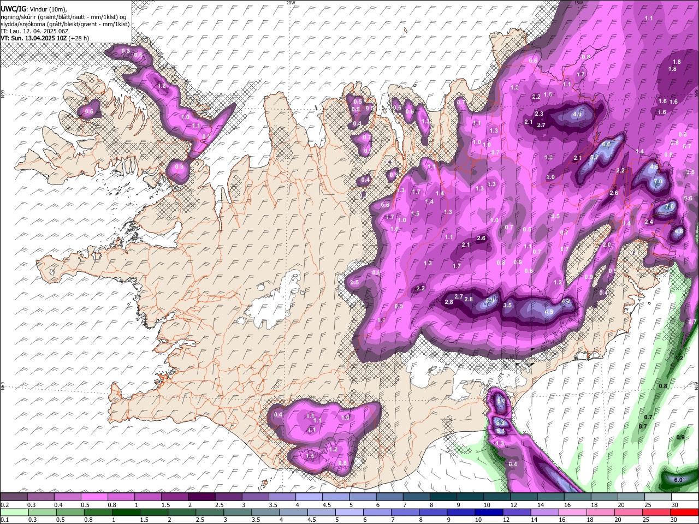Screen dimensions: 699x524
Task: Click the '15W' longitude label at the top
Action: tap(578, 3)
